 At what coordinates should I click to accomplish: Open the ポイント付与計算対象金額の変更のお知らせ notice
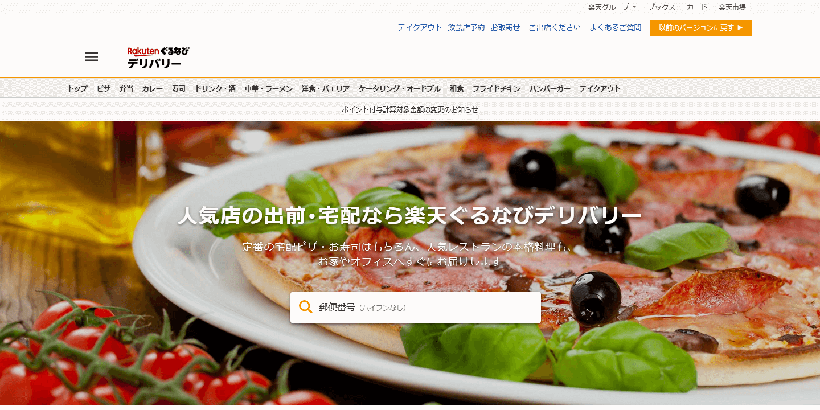click(x=410, y=110)
